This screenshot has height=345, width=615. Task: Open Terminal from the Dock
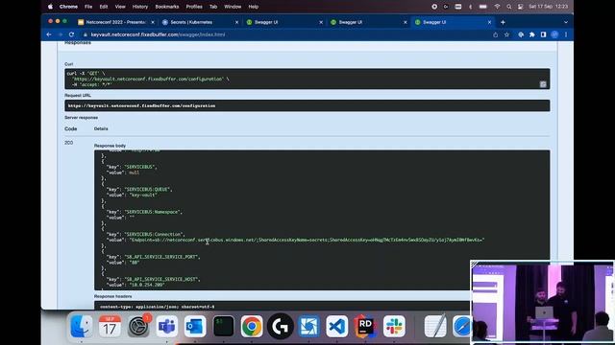coord(223,326)
